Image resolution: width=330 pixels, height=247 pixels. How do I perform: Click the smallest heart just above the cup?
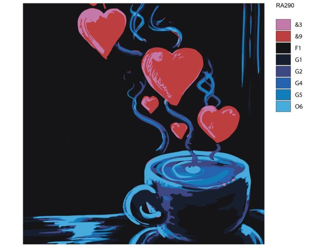tap(179, 131)
